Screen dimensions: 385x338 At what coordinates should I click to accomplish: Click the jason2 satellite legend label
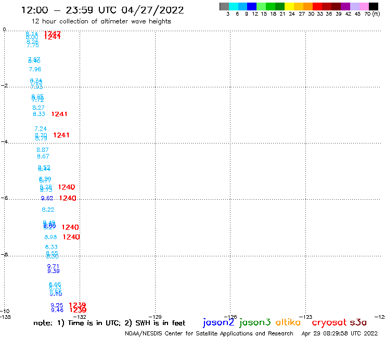click(x=219, y=322)
